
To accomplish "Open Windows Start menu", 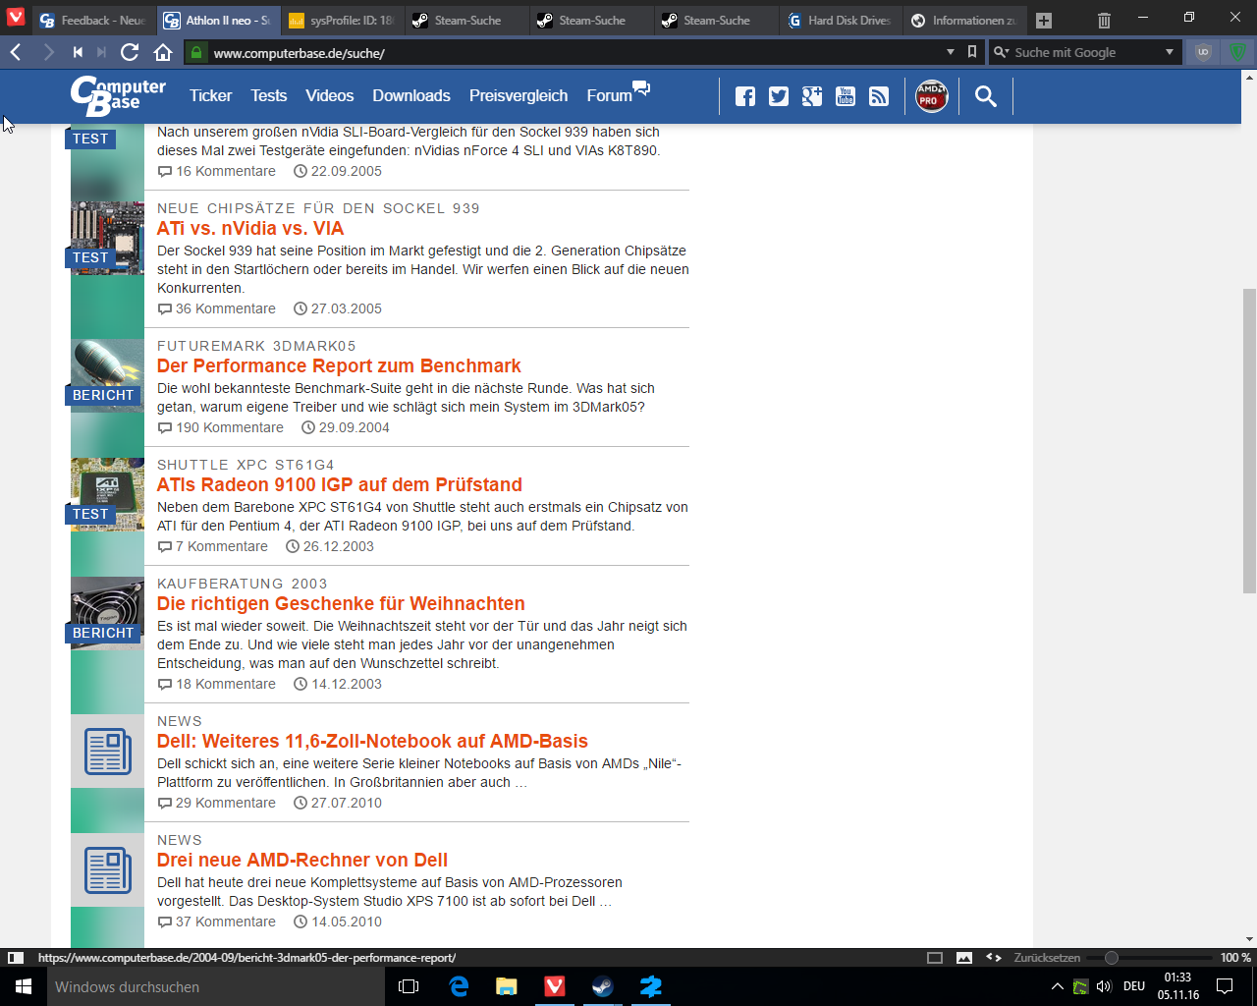I will pos(24,986).
